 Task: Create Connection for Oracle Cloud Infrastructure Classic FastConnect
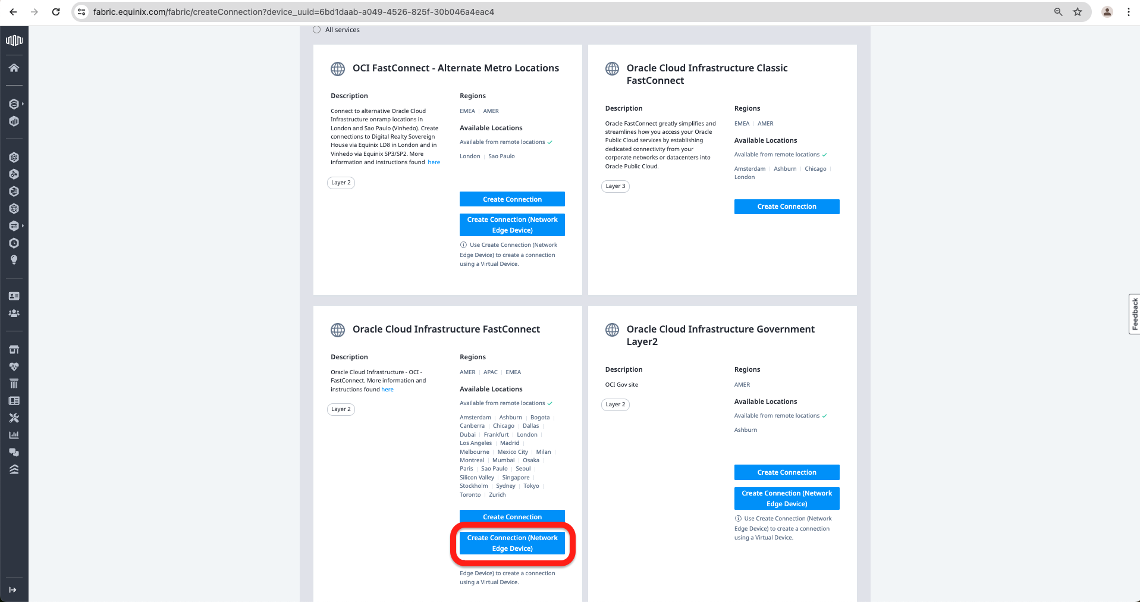[786, 206]
